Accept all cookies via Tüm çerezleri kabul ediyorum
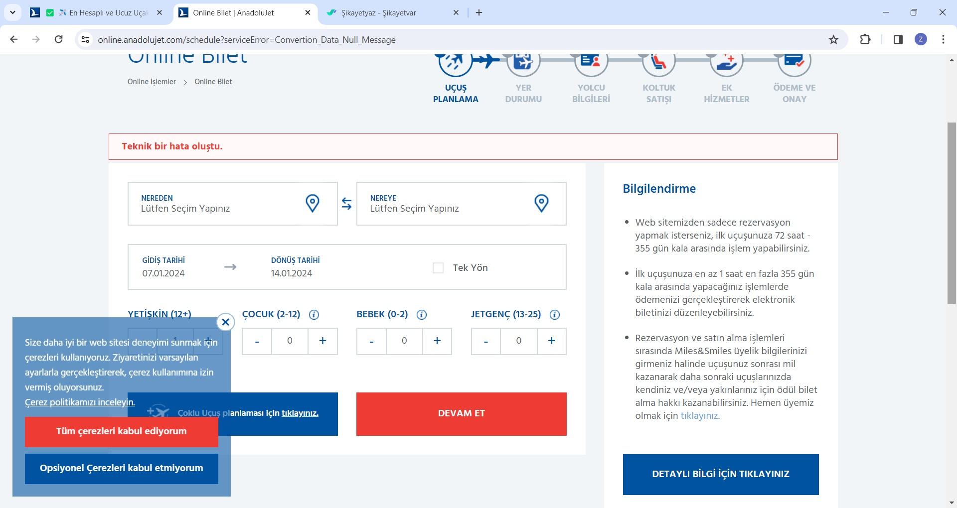Screen dimensions: 957x508 (121, 431)
